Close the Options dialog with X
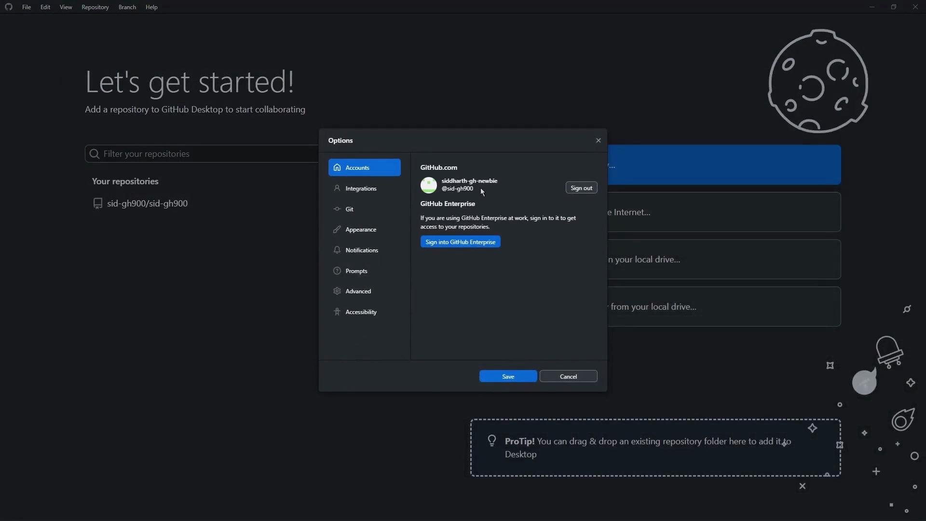Screen dimensions: 926x521 (598, 140)
